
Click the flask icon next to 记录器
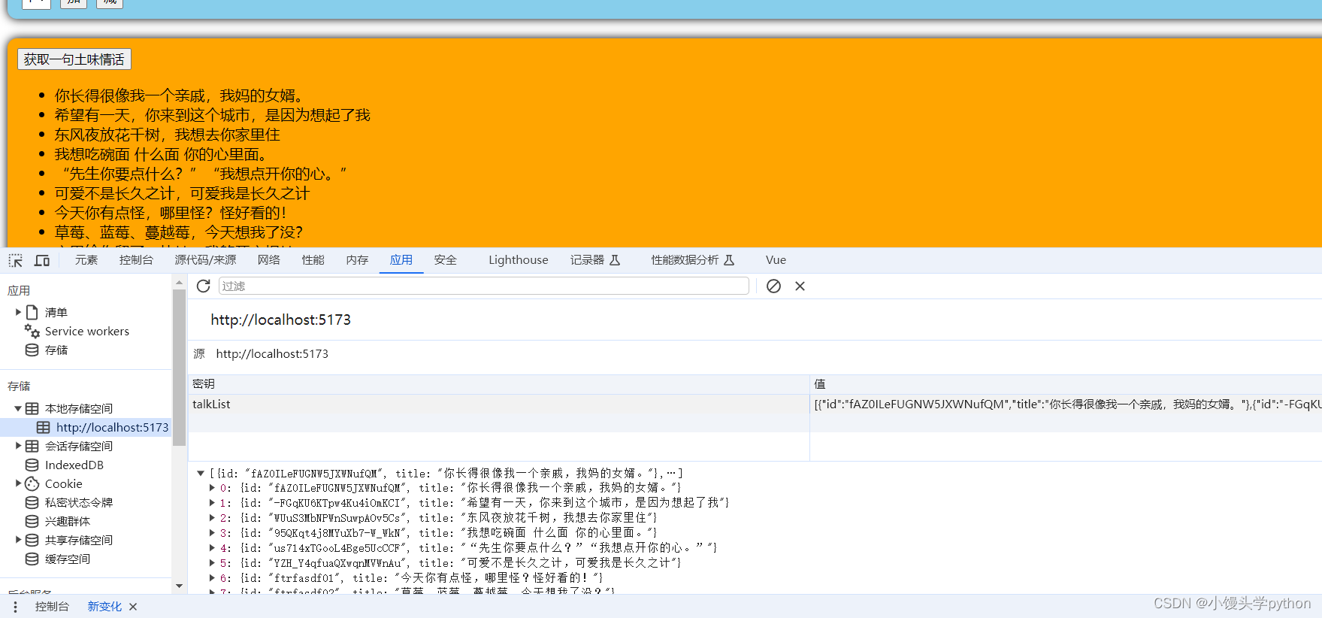[615, 260]
